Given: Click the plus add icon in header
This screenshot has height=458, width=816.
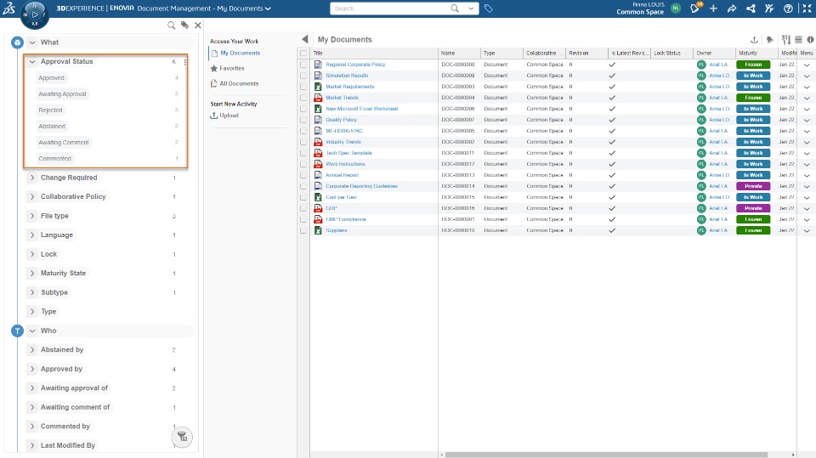Looking at the screenshot, I should coord(713,8).
